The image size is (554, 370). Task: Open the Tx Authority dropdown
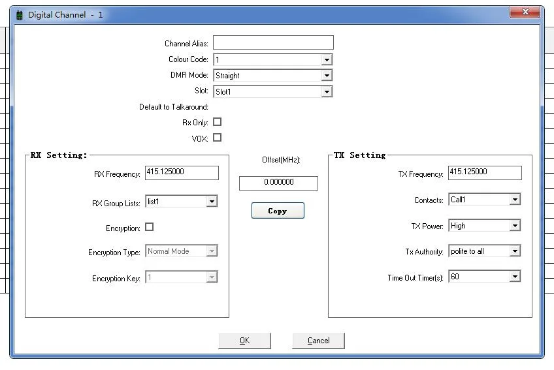point(515,251)
